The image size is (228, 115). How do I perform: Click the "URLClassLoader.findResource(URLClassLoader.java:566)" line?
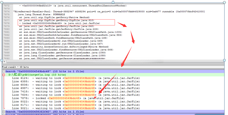tap(66, 50)
